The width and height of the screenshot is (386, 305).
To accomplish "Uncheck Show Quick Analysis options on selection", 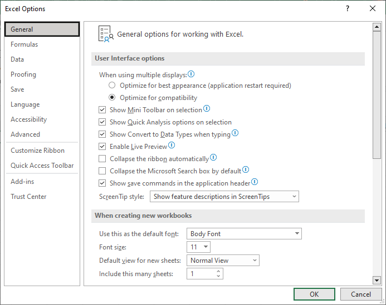I will 102,122.
